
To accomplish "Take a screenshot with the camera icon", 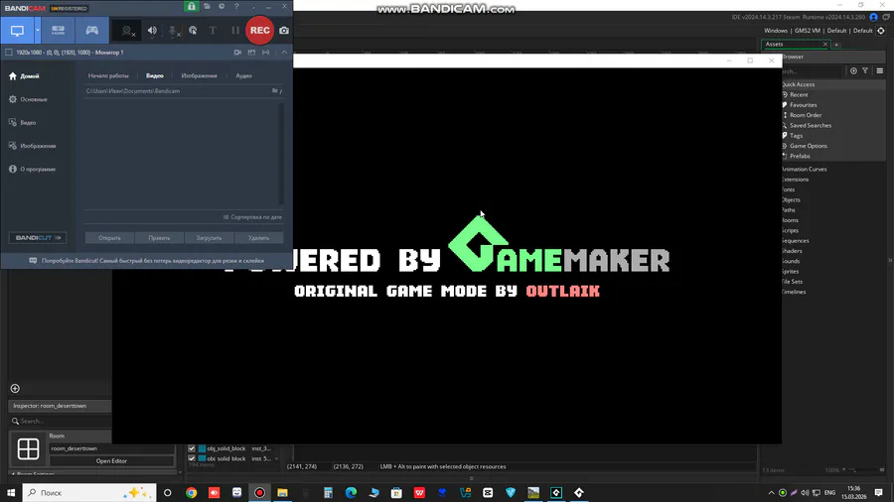I will (x=284, y=31).
